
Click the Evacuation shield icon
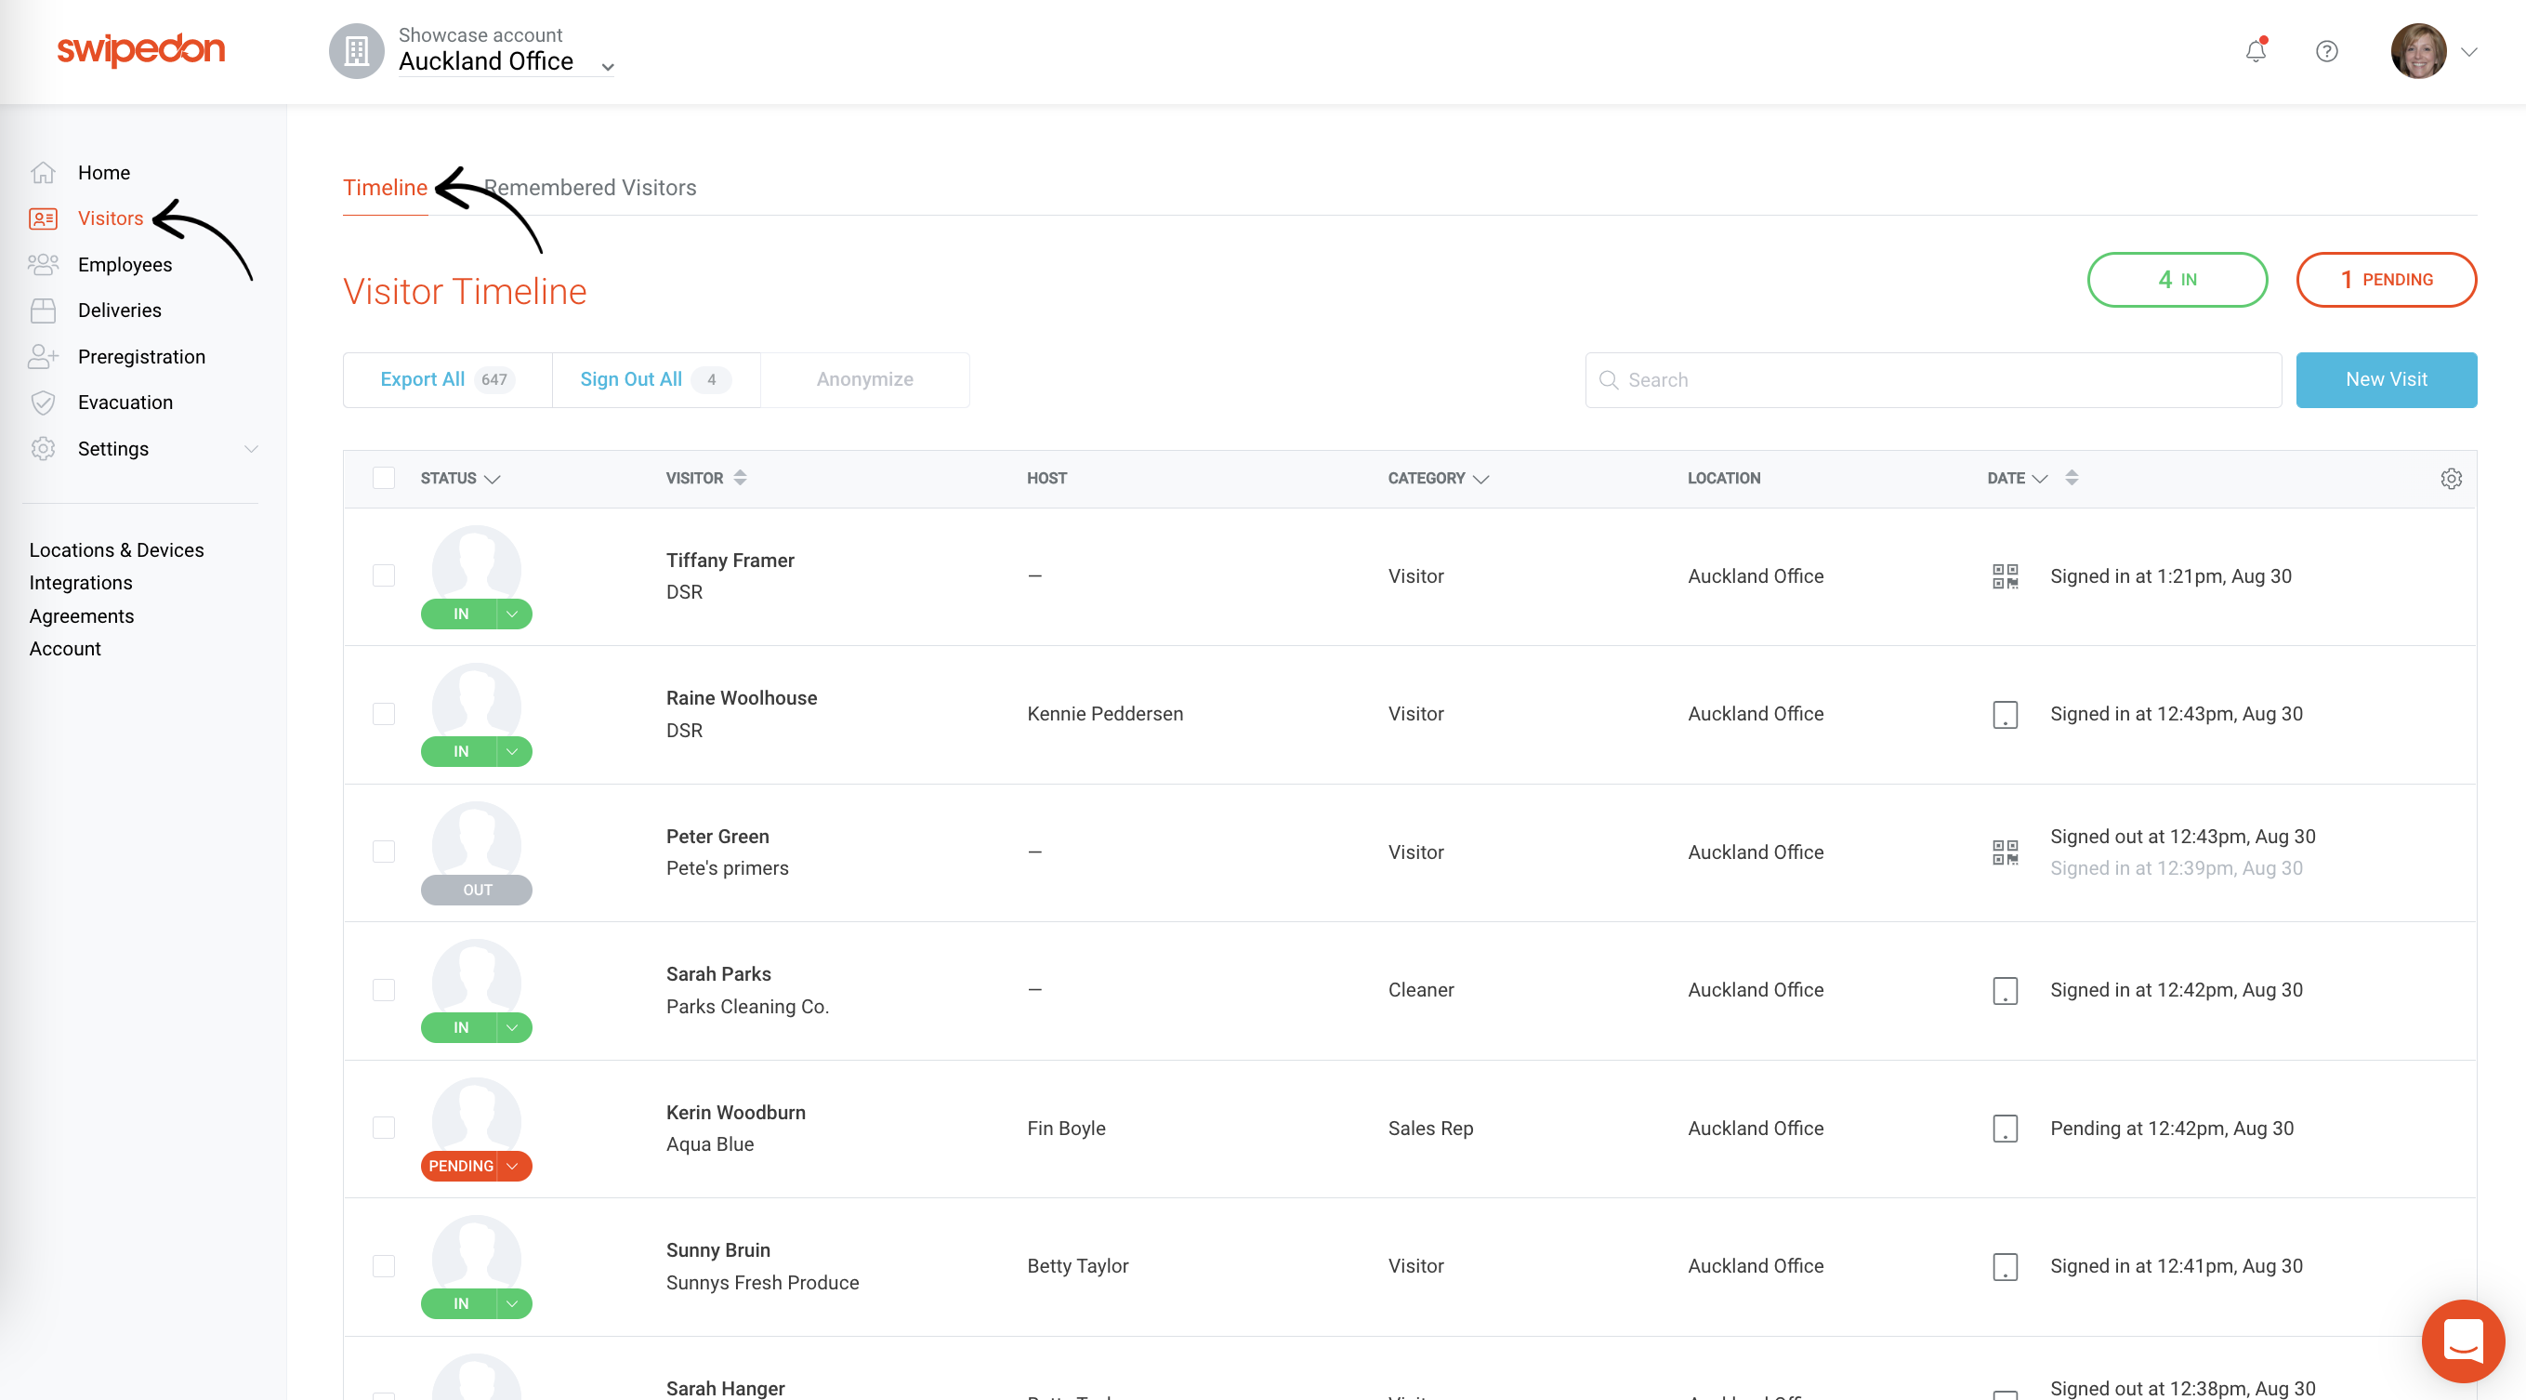click(x=43, y=403)
